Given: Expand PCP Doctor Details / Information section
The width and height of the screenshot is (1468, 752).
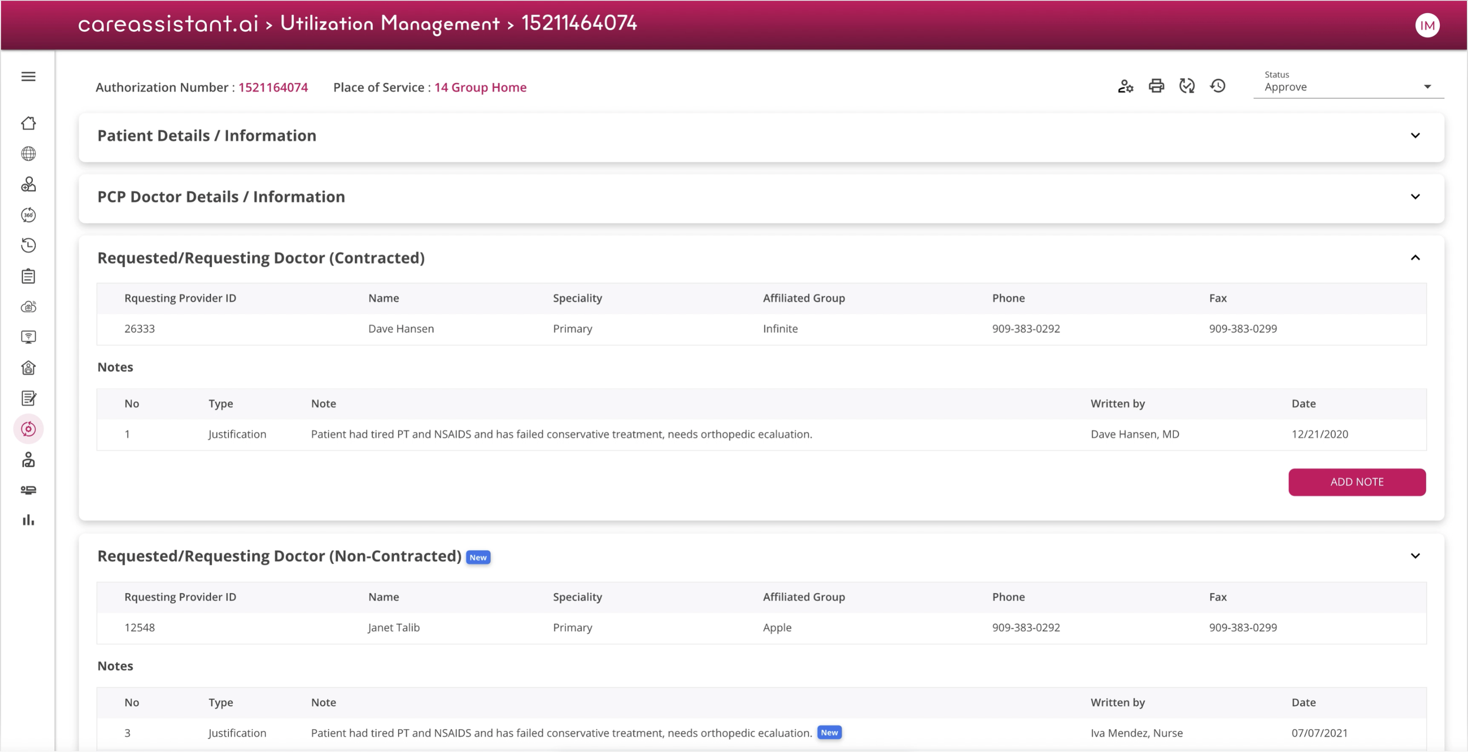Looking at the screenshot, I should (1415, 197).
